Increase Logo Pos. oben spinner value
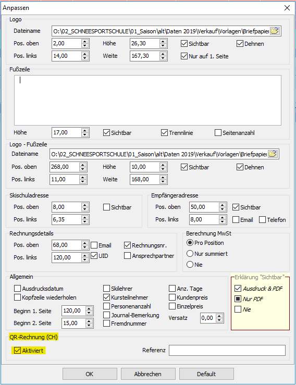 pos(85,41)
